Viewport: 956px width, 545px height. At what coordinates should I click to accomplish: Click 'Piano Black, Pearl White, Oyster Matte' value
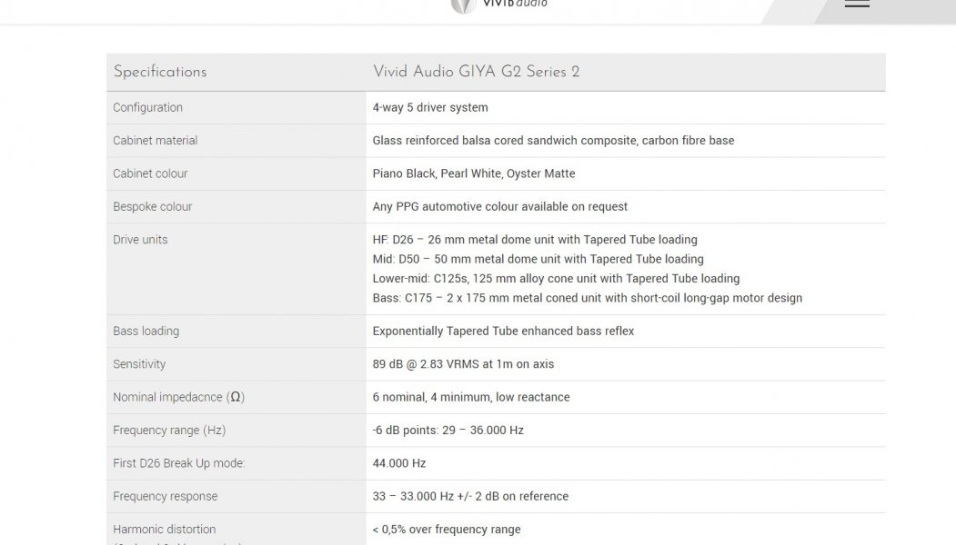click(x=474, y=173)
